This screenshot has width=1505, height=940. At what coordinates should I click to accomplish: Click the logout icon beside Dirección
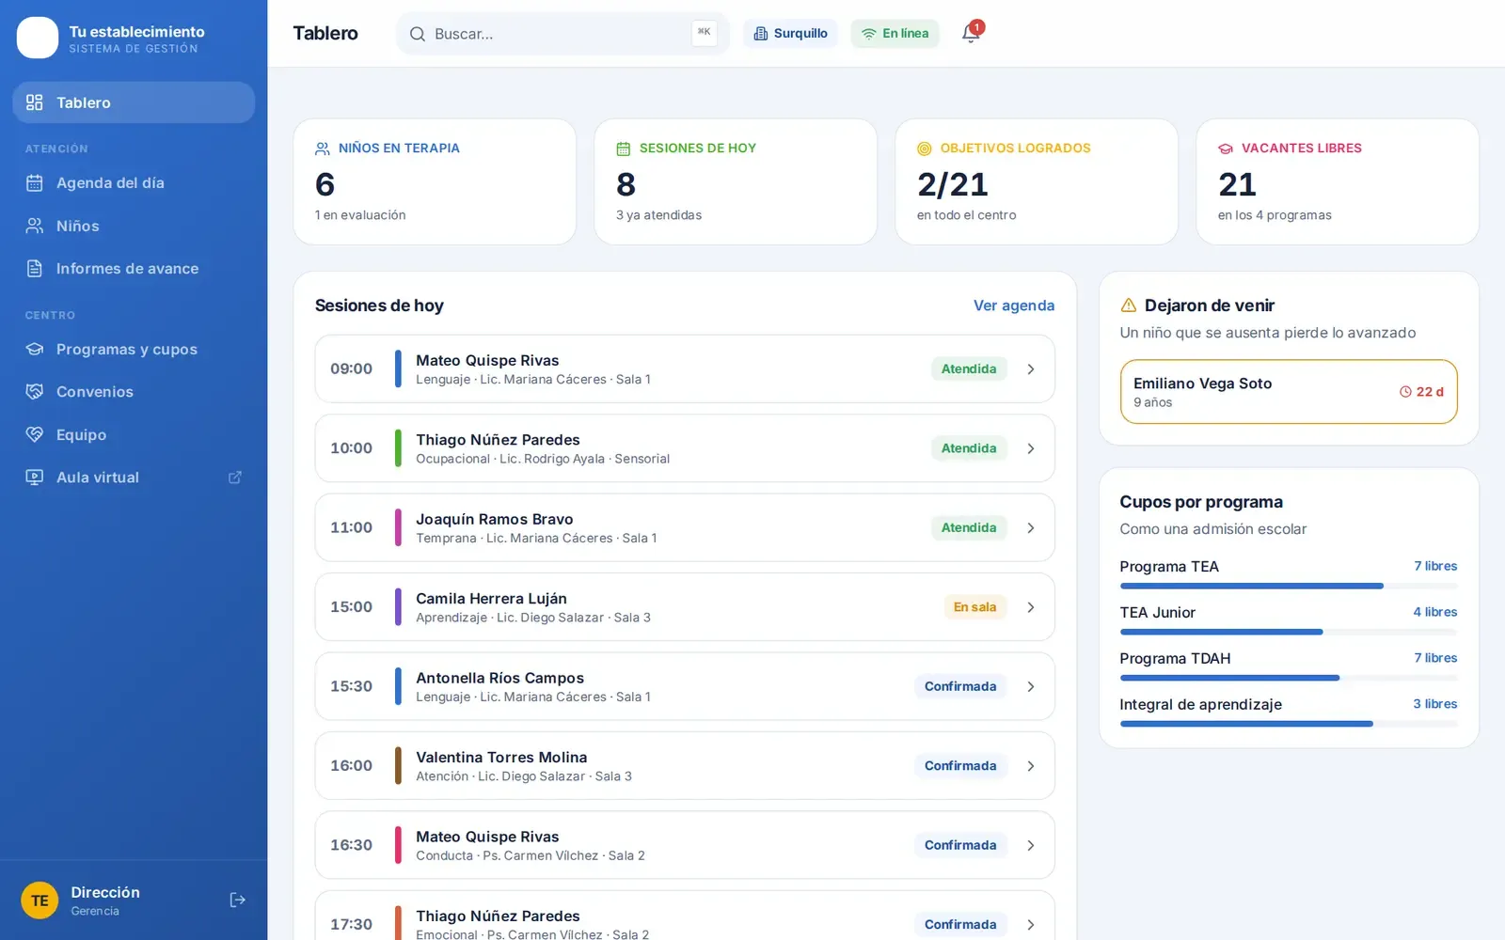point(237,900)
